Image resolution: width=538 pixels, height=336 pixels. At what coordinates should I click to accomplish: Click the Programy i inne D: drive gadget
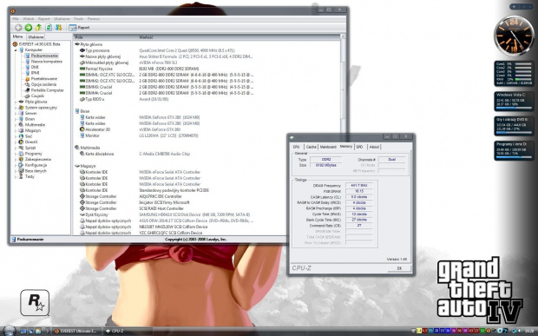point(514,151)
